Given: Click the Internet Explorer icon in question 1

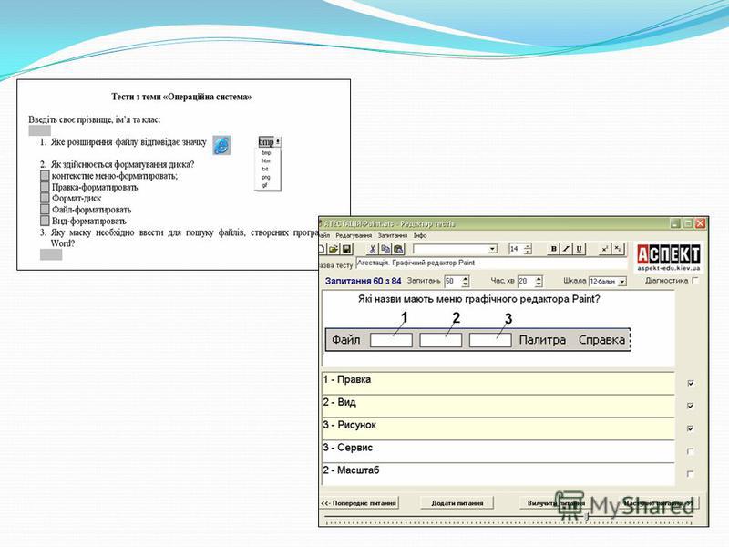Looking at the screenshot, I should (x=221, y=146).
